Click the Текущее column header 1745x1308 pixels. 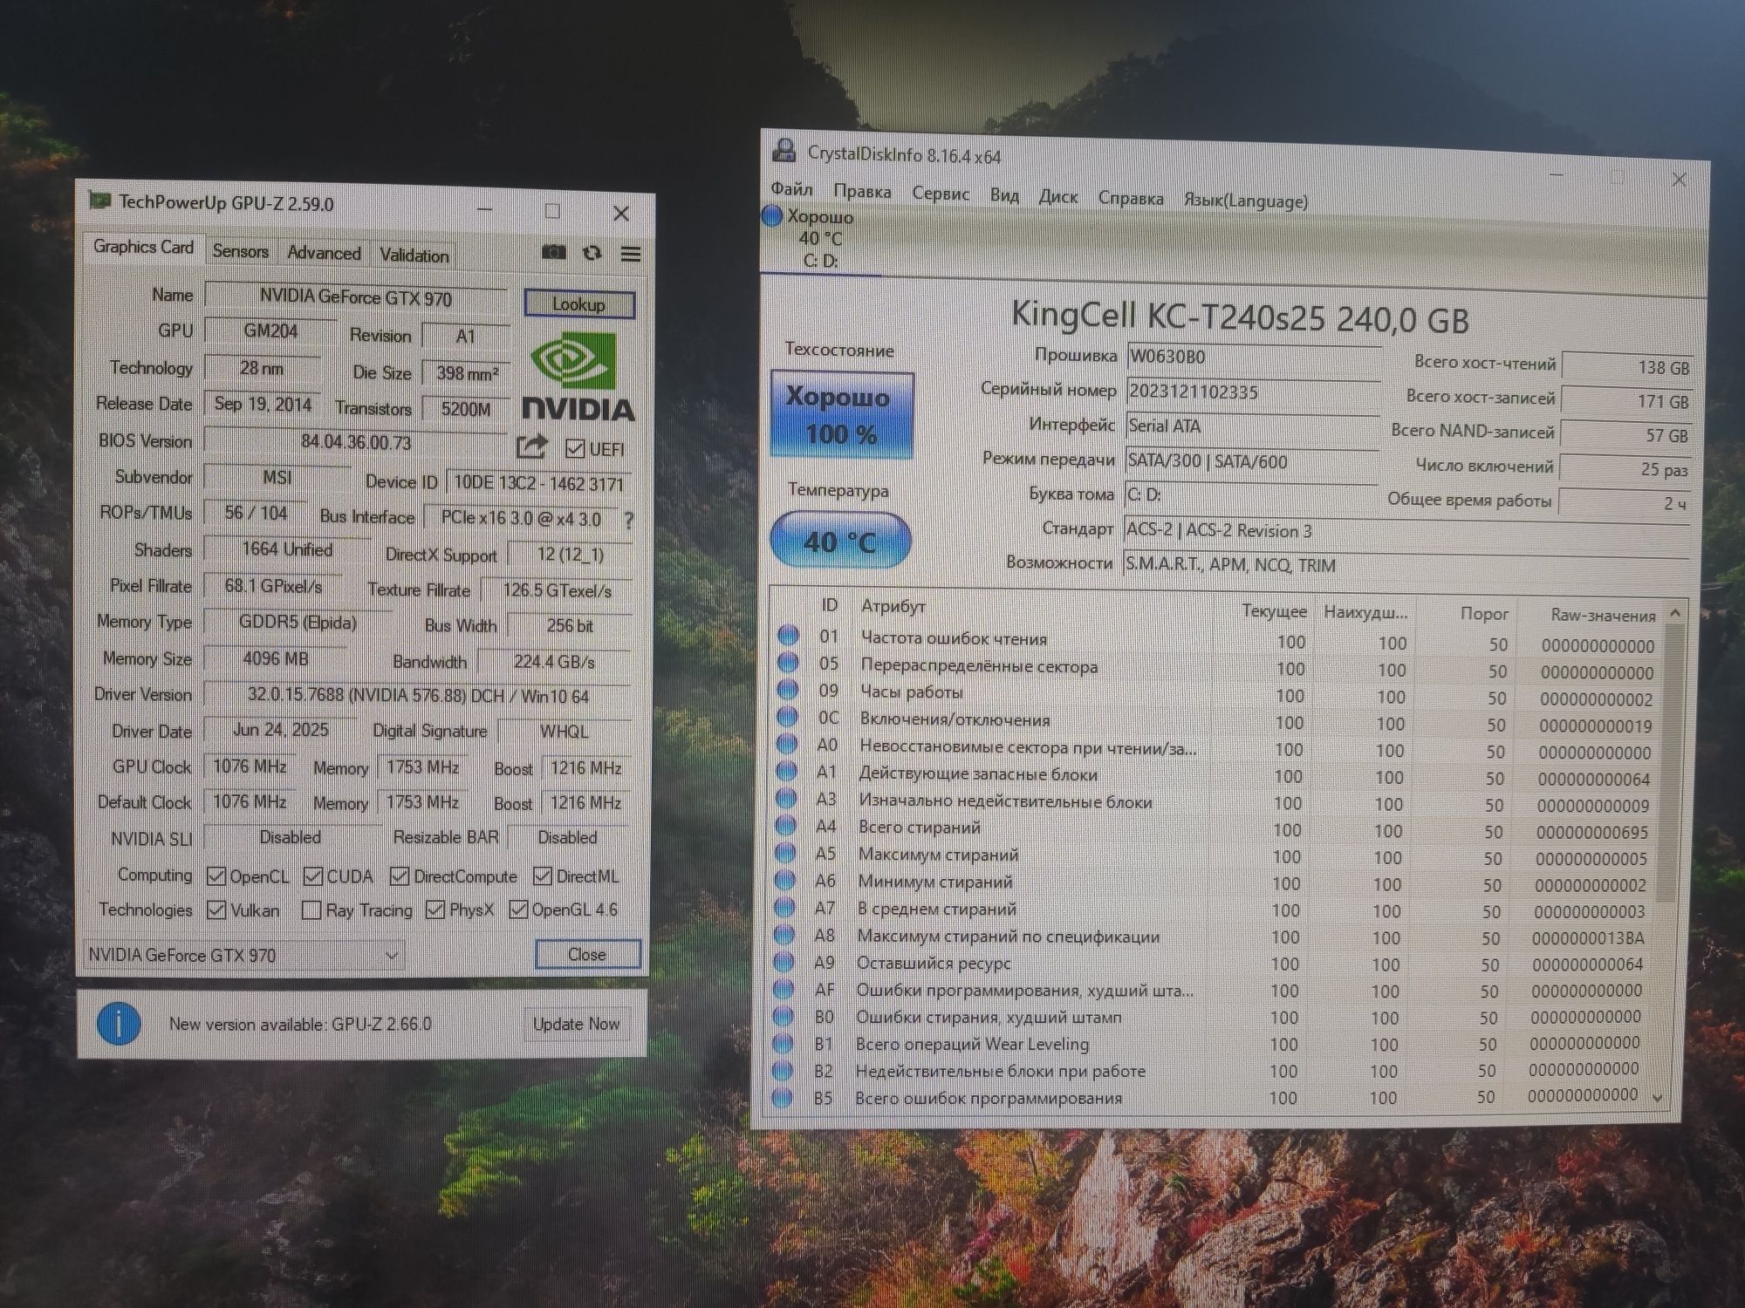pos(1274,611)
